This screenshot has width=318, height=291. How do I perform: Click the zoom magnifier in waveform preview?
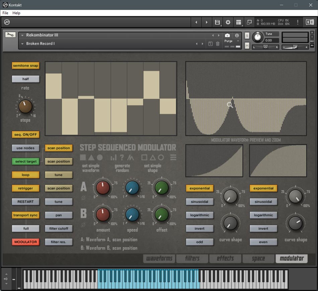[230, 105]
